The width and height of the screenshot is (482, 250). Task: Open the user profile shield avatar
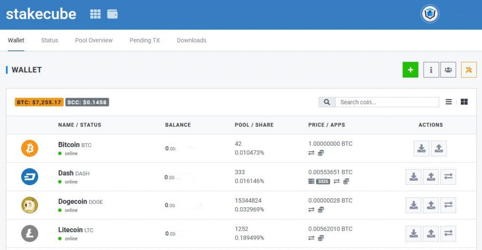(x=430, y=14)
